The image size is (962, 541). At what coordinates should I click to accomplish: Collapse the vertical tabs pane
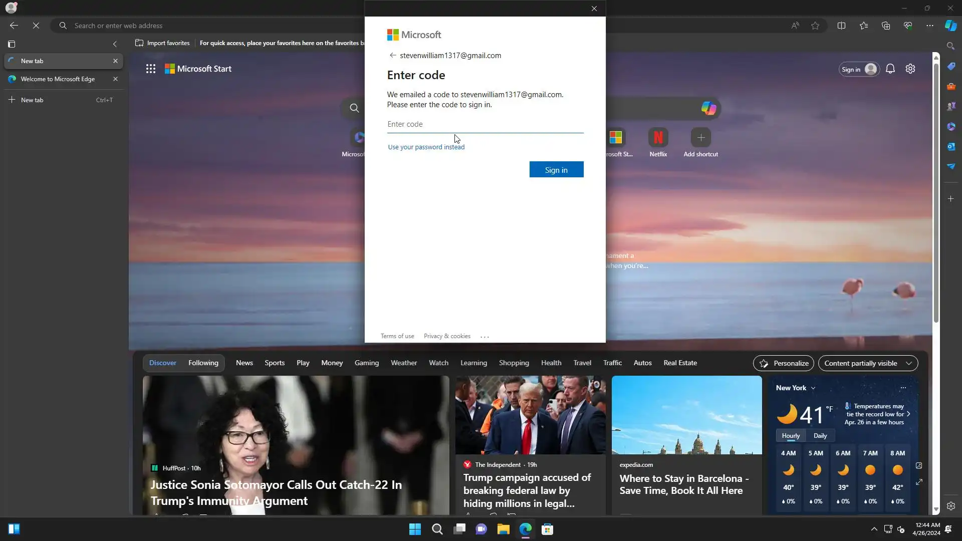[x=115, y=44]
